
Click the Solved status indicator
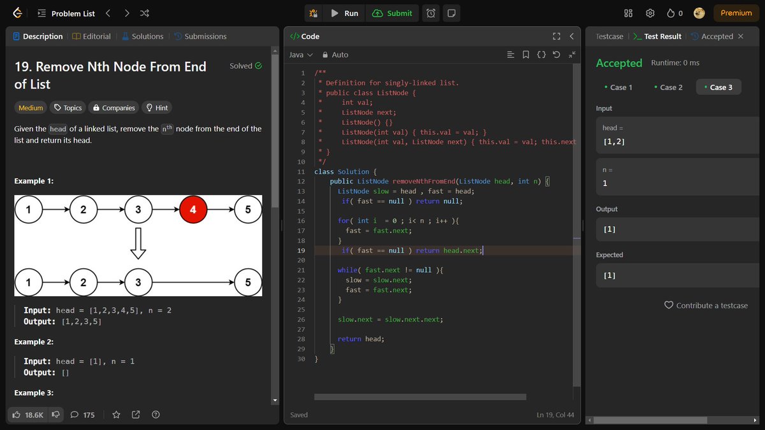tap(246, 66)
